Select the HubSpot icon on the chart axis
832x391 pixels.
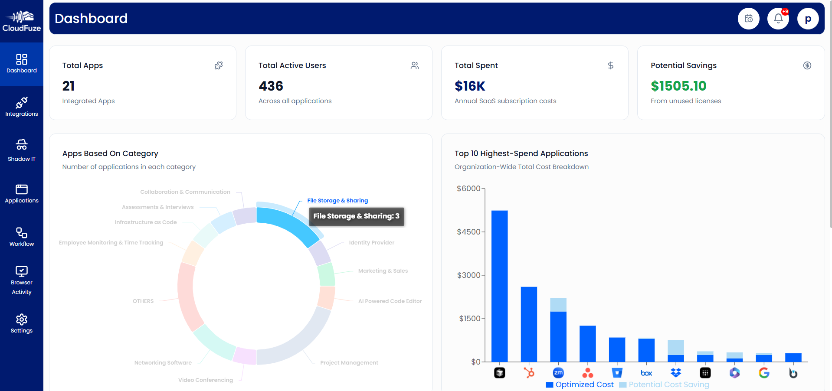tap(529, 372)
